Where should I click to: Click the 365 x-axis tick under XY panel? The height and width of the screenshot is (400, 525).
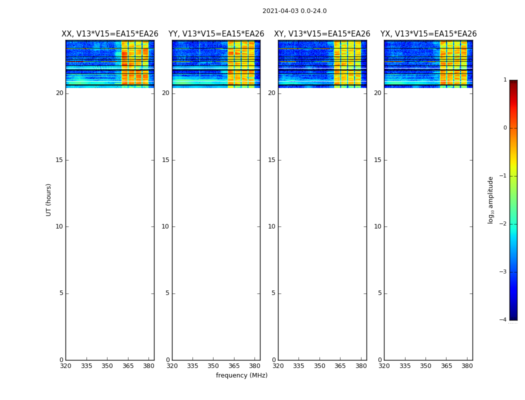[x=340, y=366]
